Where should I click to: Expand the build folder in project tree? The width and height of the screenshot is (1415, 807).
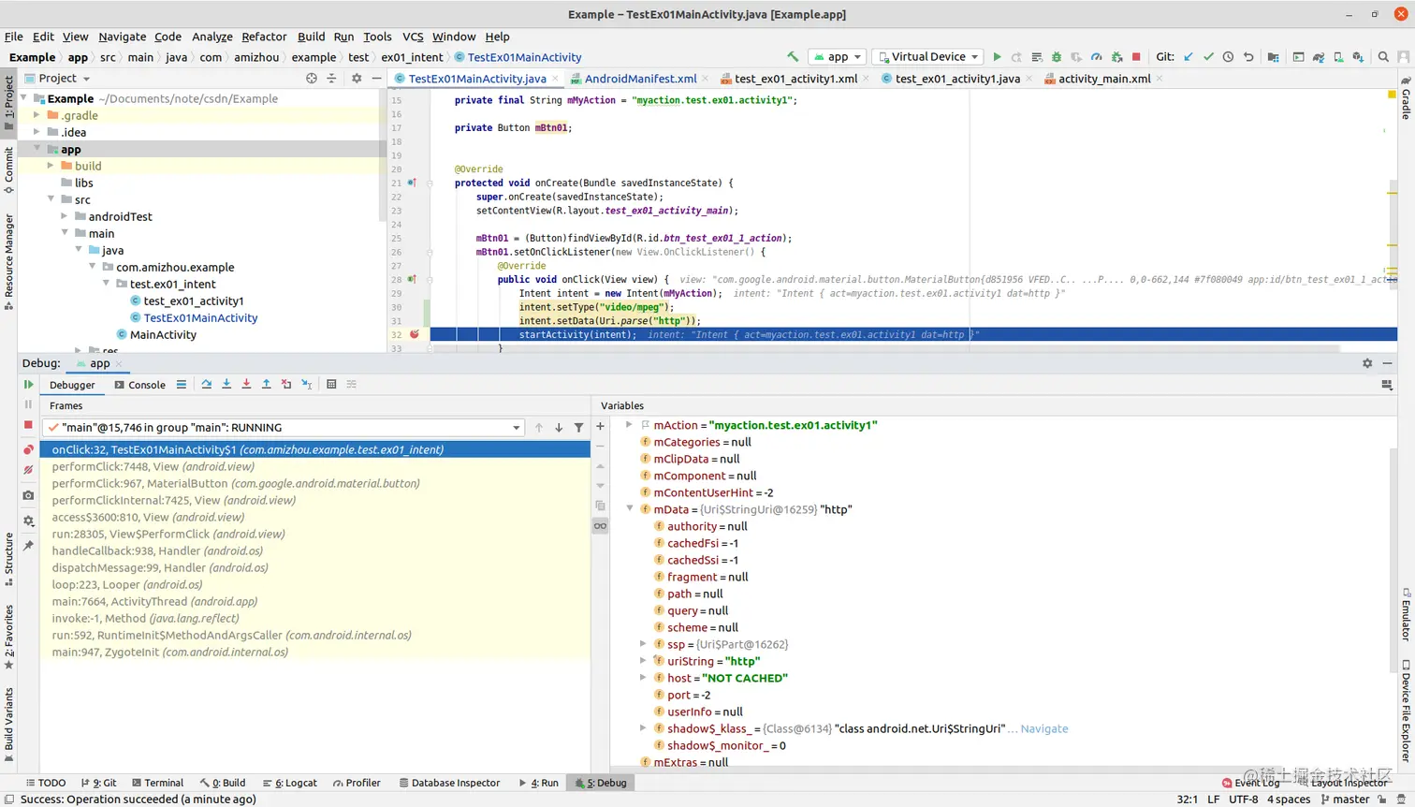coord(51,166)
